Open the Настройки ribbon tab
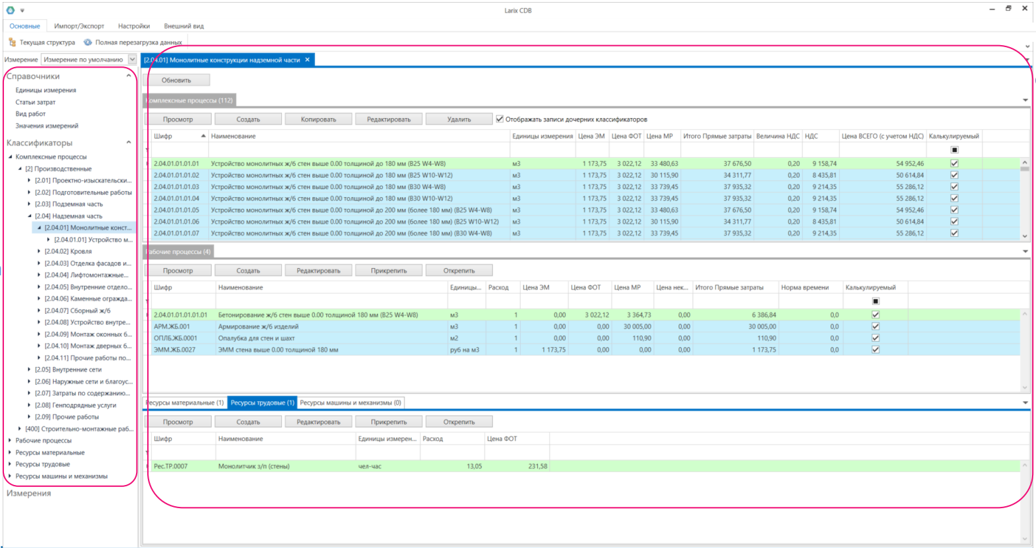The image size is (1036, 548). point(134,26)
